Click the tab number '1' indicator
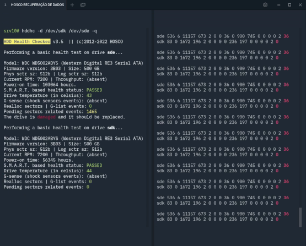 pos(6,5)
